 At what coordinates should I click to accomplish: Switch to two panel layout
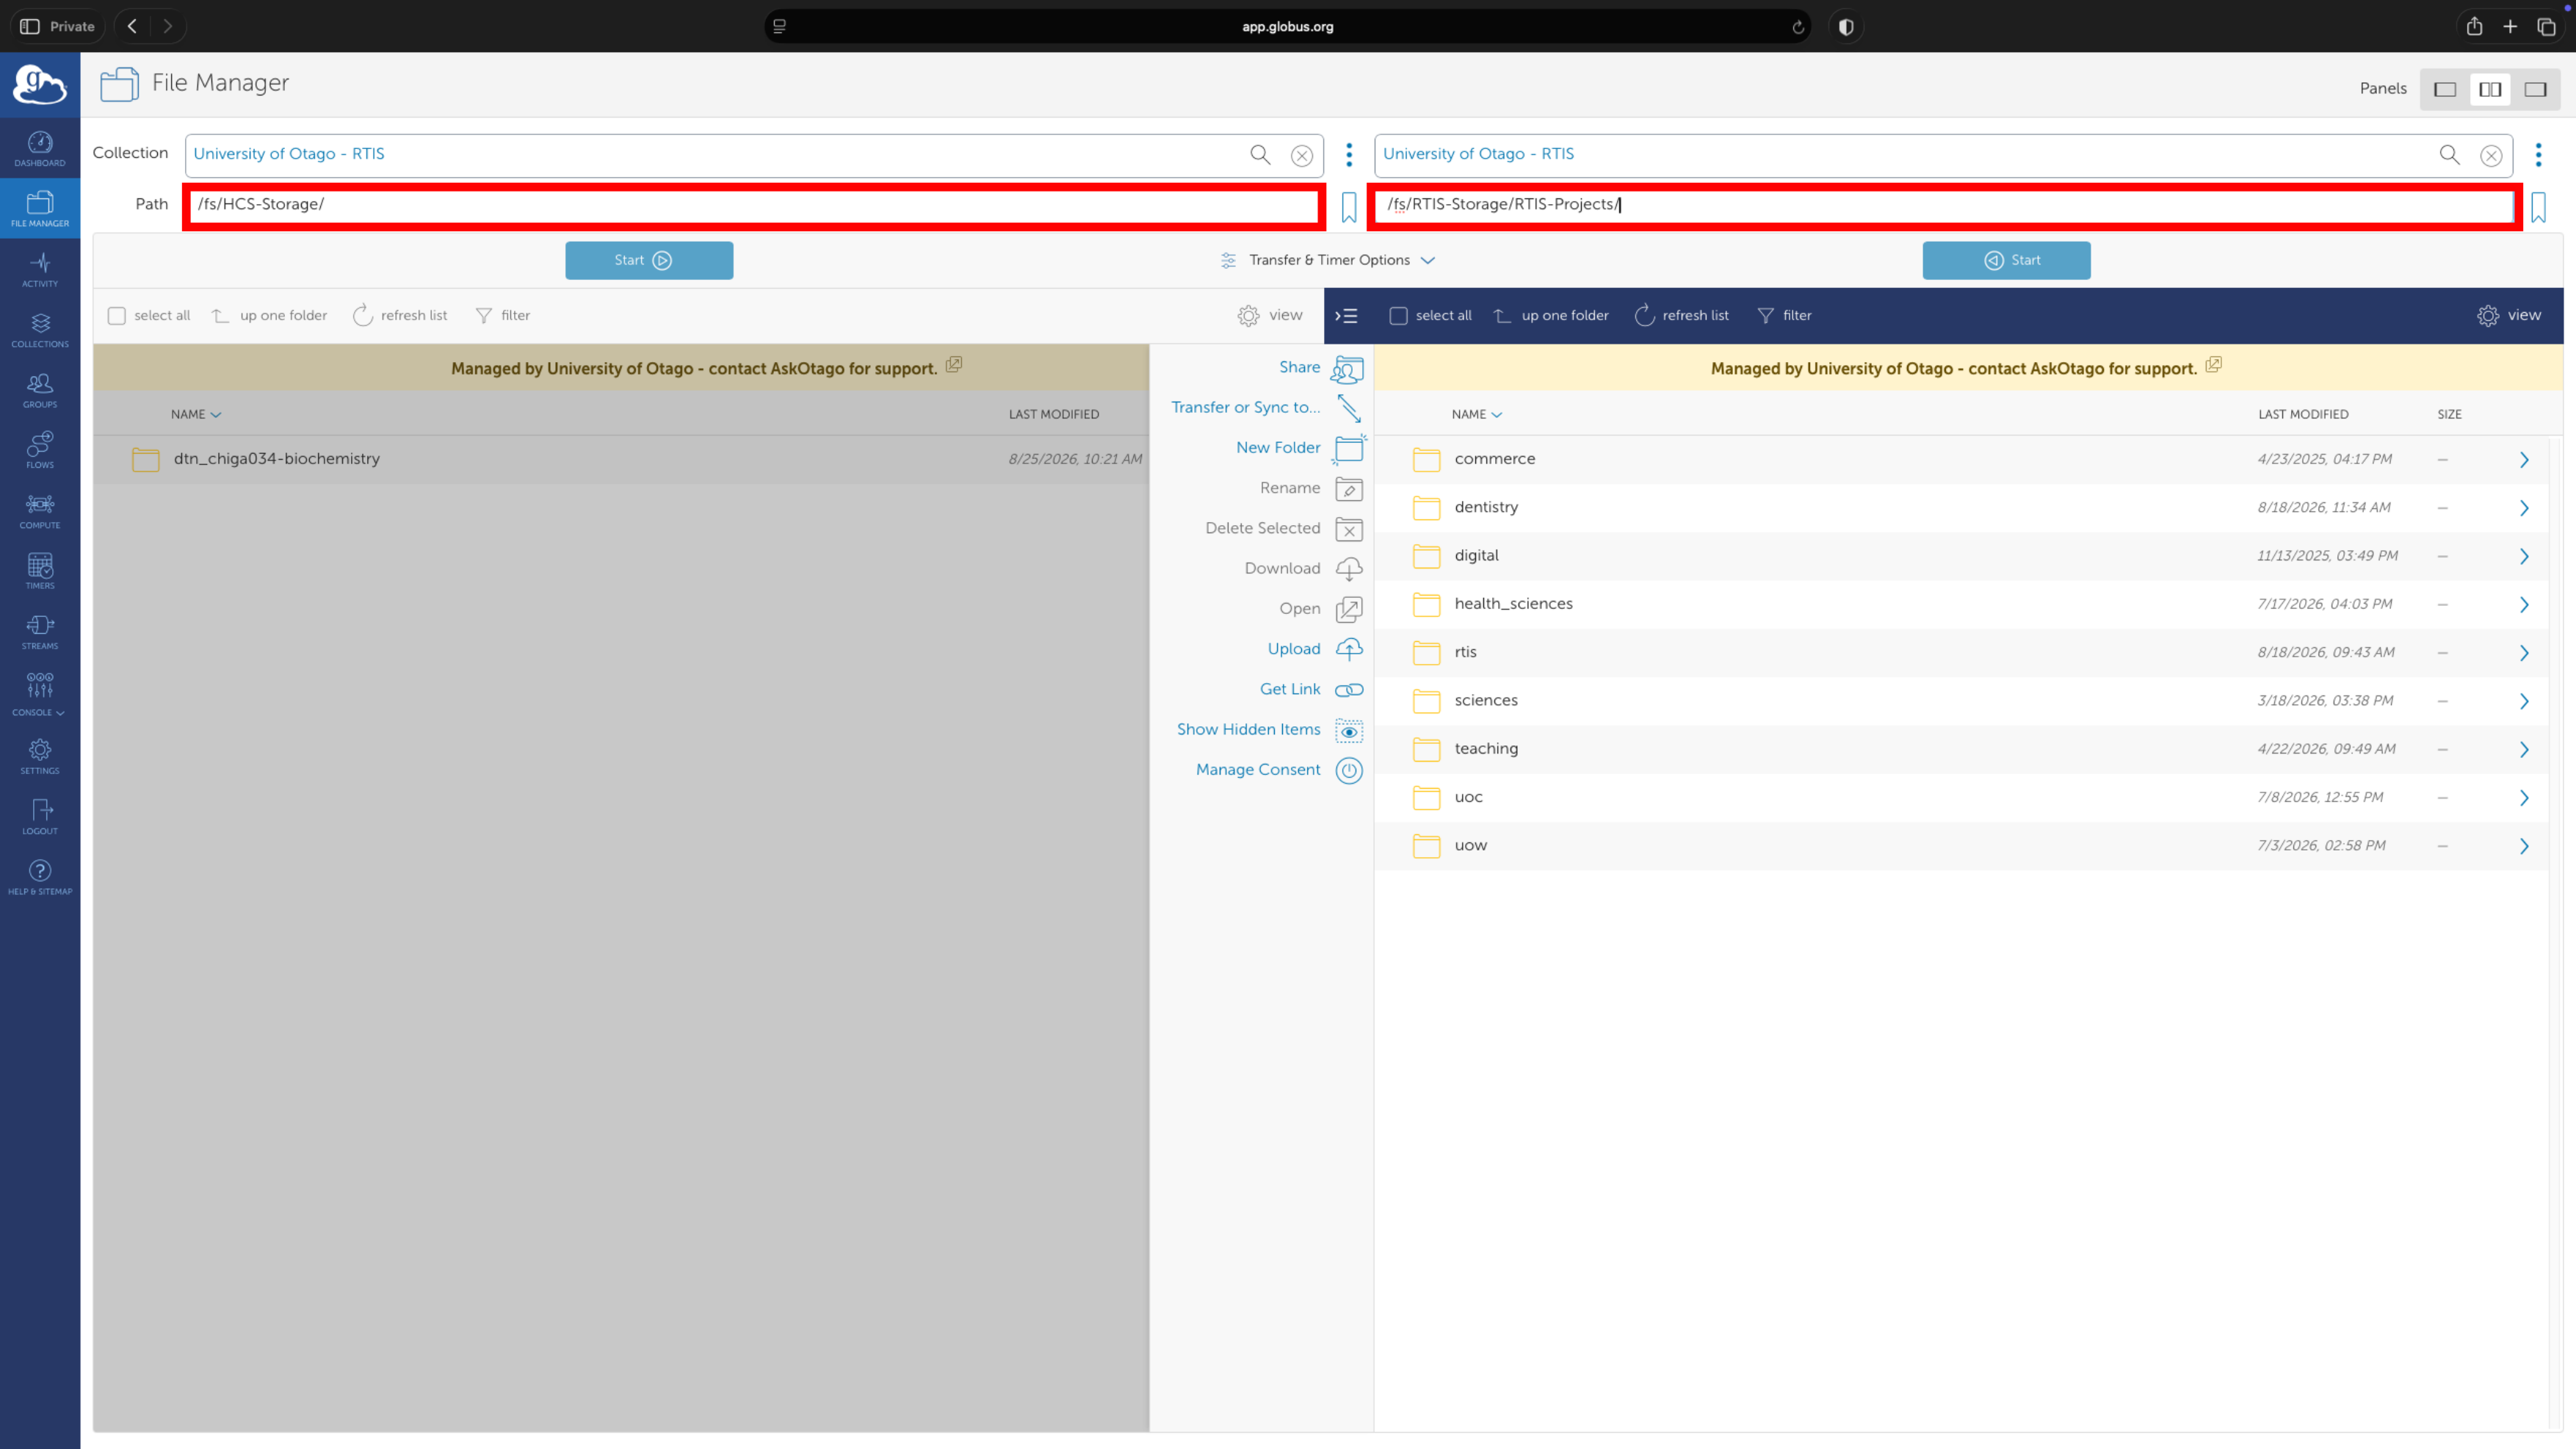(x=2490, y=89)
